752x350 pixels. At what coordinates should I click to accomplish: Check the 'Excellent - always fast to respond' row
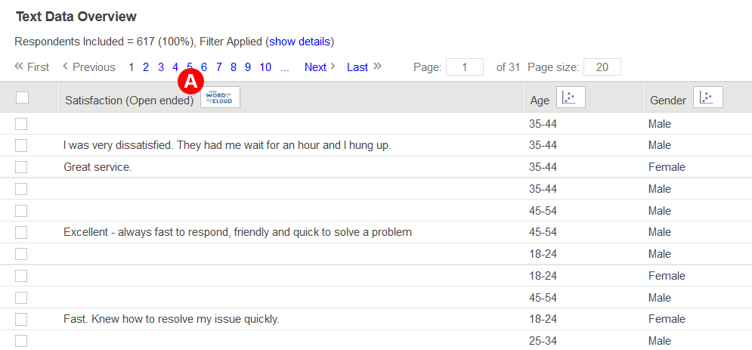pos(21,232)
